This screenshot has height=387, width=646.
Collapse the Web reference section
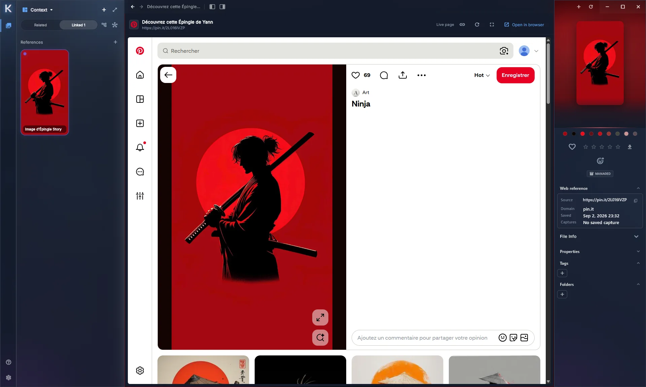tap(638, 188)
